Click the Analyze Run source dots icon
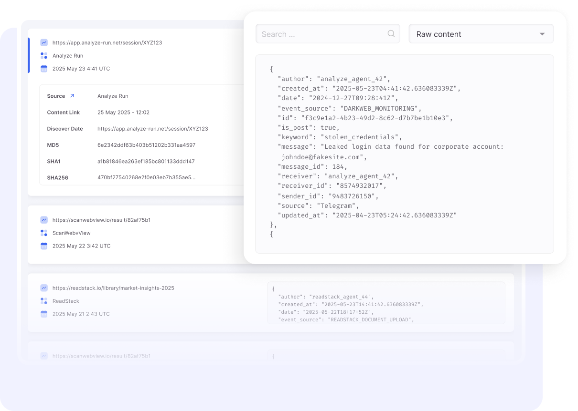The width and height of the screenshot is (578, 411). 44,56
